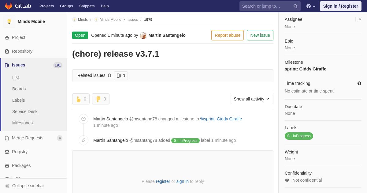Click S - InProgress label in activity feed
Screen dimensions: 367x193
pyautogui.click(x=186, y=141)
